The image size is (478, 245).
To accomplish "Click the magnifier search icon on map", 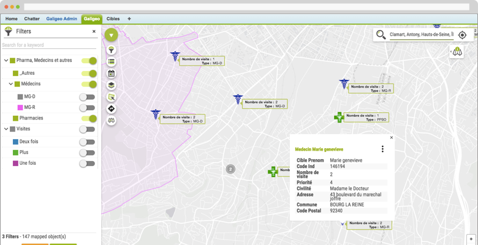I will [x=381, y=36].
